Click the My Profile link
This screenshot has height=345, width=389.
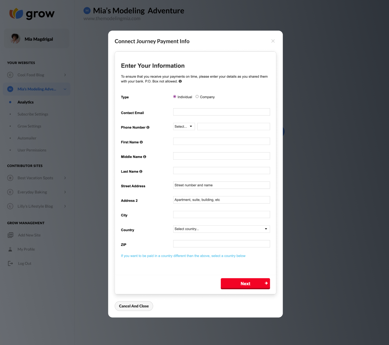point(26,249)
